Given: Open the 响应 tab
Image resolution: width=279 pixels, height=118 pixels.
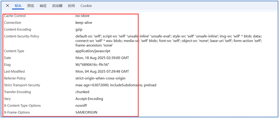Looking at the screenshot, I should [x=43, y=6].
